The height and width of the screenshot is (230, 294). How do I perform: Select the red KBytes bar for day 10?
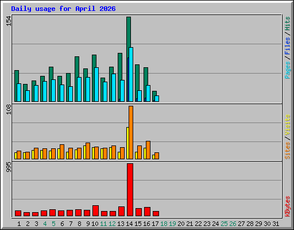pos(95,210)
